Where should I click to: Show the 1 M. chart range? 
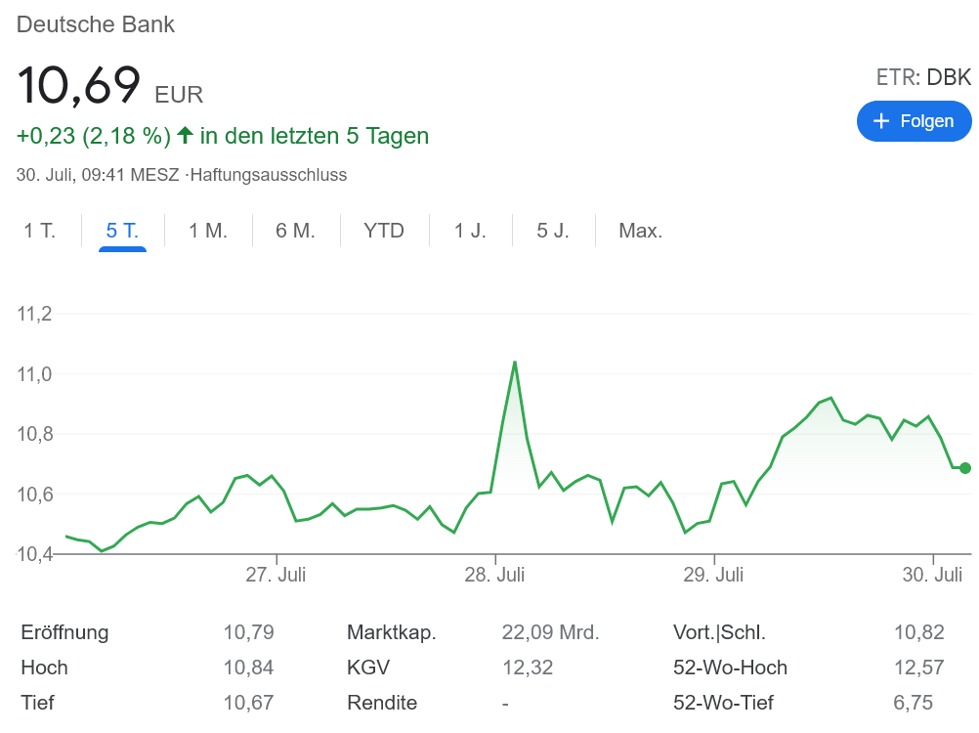(208, 232)
